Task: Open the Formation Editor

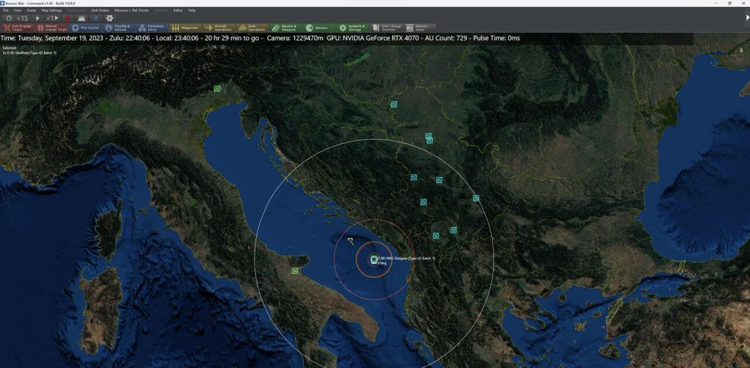Action: pos(152,28)
